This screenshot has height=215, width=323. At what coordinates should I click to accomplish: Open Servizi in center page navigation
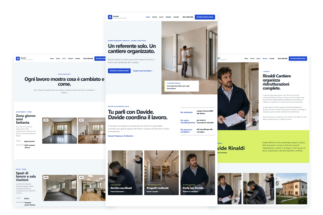coord(155,17)
